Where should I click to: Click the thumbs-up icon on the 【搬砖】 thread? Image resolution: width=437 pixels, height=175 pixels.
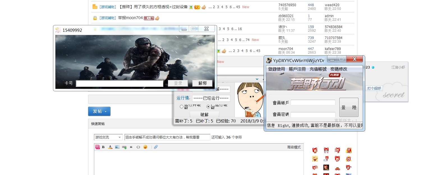click(x=204, y=7)
